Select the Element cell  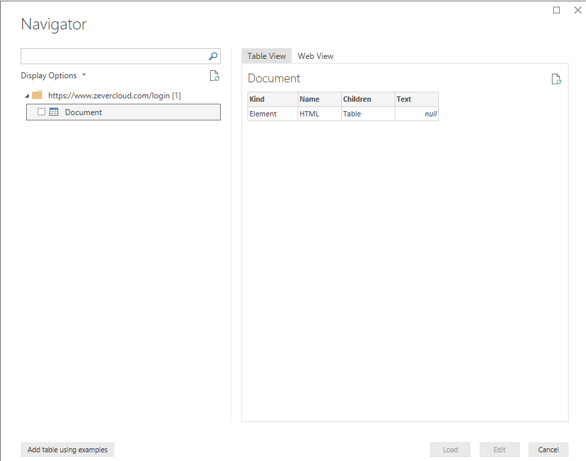point(273,114)
